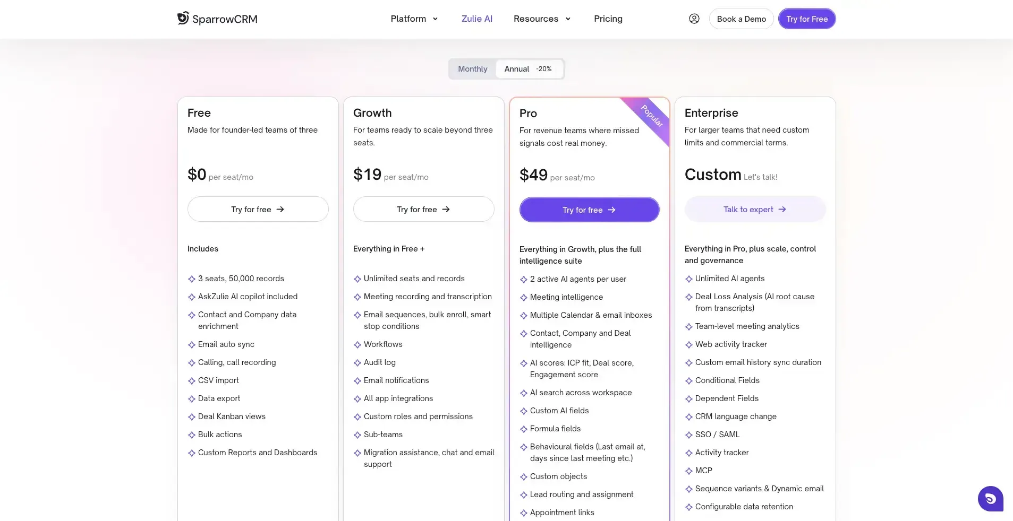This screenshot has width=1013, height=521.
Task: Open the chat widget bubble icon
Action: (990, 499)
